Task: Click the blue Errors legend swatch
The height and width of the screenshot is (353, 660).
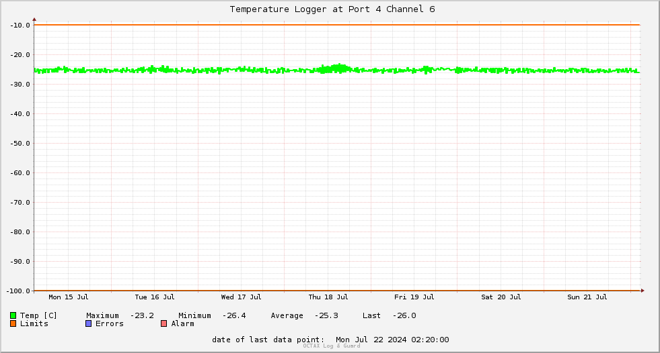Action: pos(88,323)
